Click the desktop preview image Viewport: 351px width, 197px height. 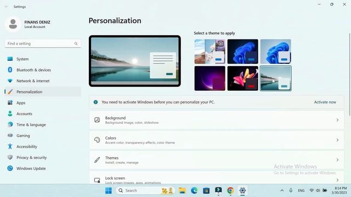tap(135, 61)
